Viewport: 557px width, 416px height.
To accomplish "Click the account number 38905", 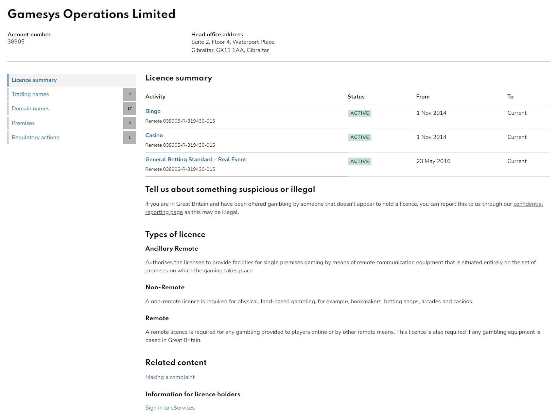I will pos(16,42).
